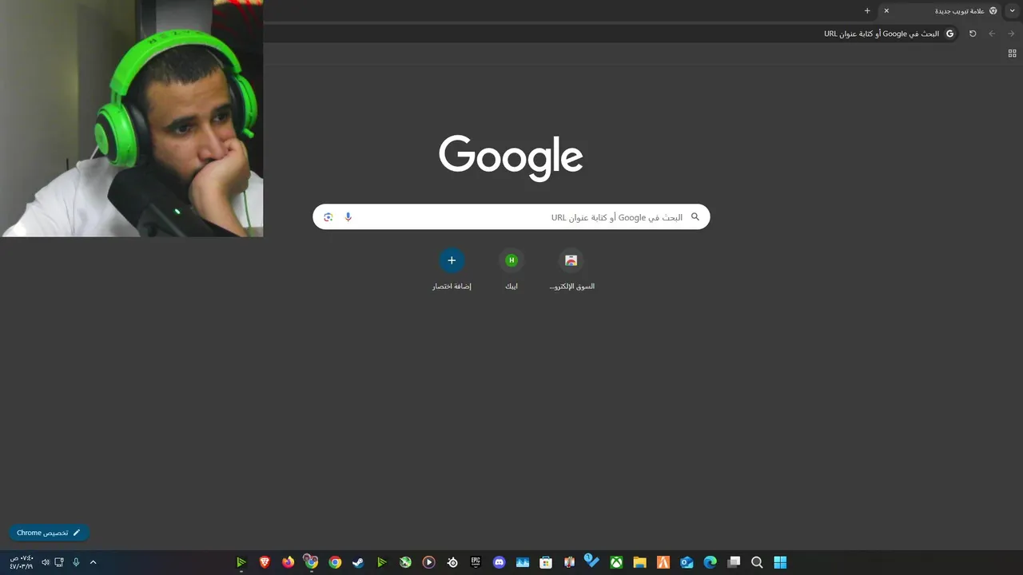This screenshot has width=1023, height=575.
Task: Open Steam from taskbar
Action: click(358, 562)
